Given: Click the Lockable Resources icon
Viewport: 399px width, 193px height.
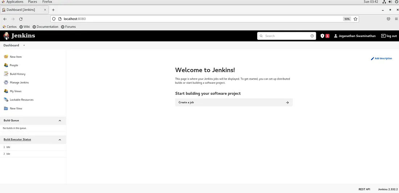Looking at the screenshot, I should pyautogui.click(x=6, y=100).
